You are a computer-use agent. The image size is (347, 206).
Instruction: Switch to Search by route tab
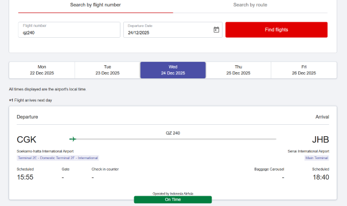(250, 5)
